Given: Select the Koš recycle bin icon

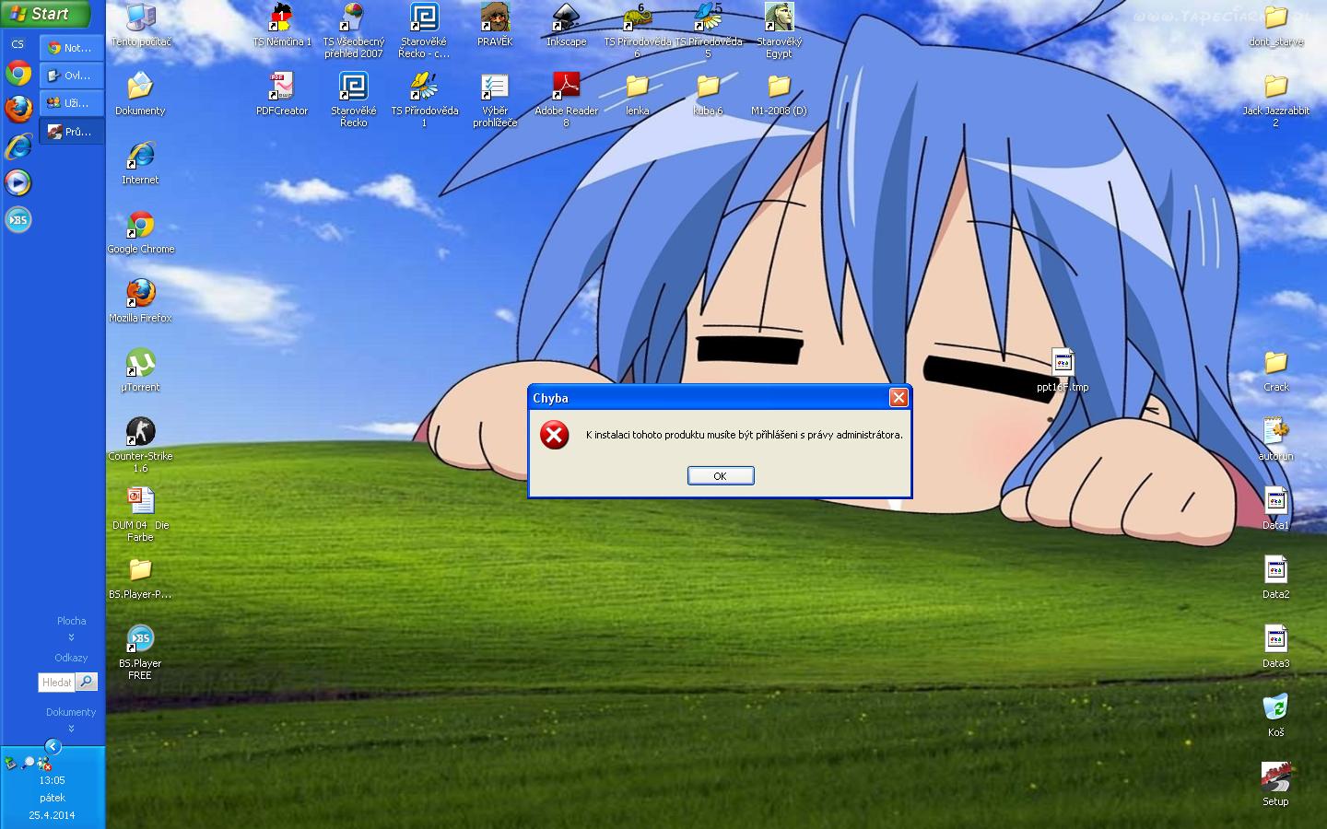Looking at the screenshot, I should 1275,716.
